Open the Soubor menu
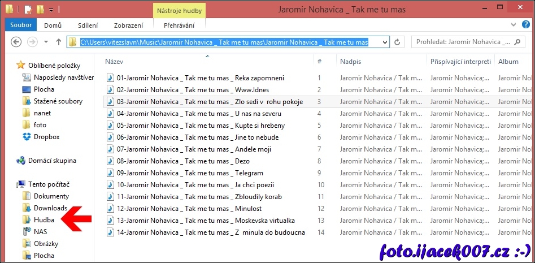 coord(22,25)
